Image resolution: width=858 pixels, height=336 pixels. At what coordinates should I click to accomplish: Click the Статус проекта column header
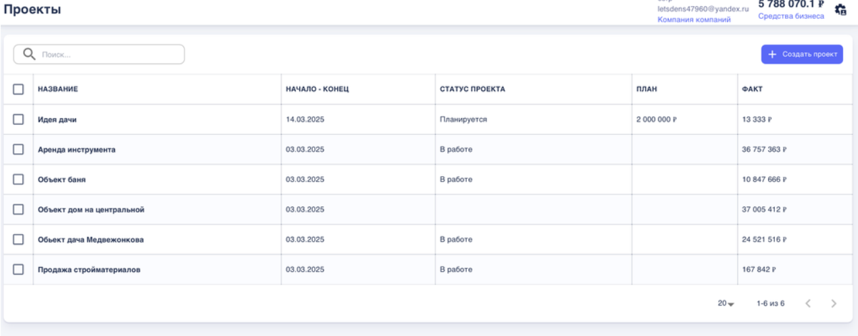pos(472,89)
